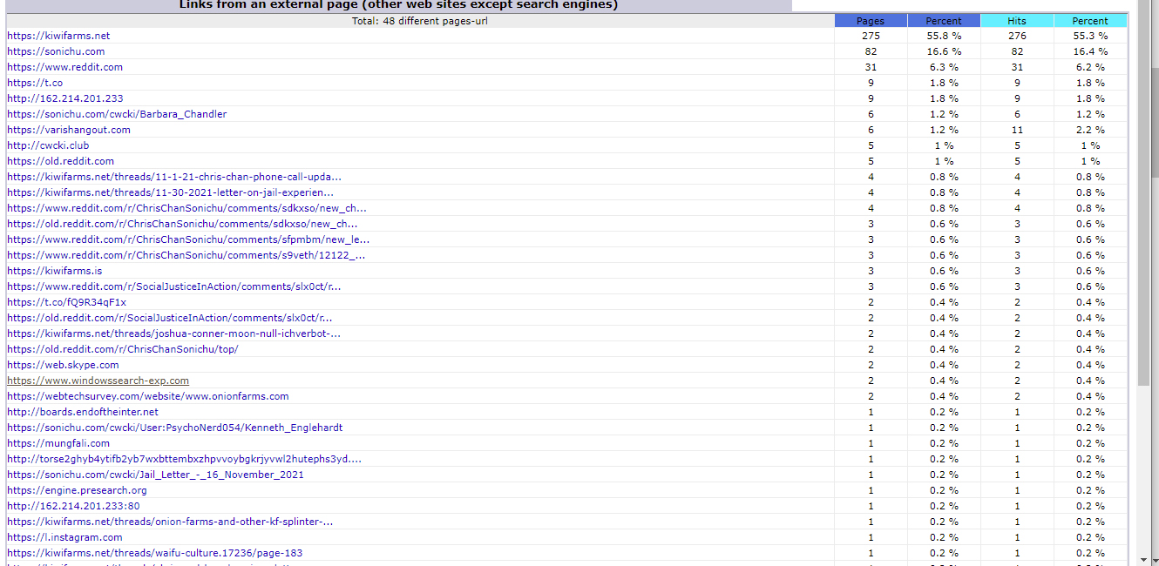
Task: Open the https://kiwifarms.net referrer link
Action: coord(58,36)
